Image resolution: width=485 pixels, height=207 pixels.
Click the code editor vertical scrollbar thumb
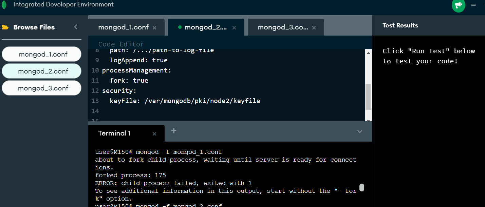pos(368,97)
